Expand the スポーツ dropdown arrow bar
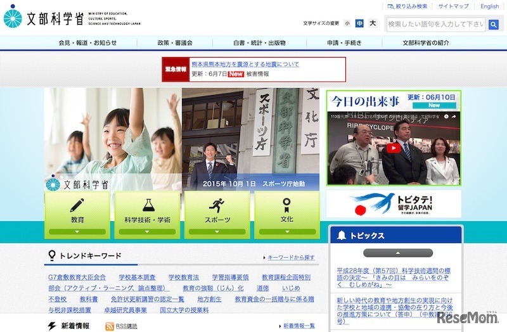This screenshot has height=332, width=507. point(217,232)
